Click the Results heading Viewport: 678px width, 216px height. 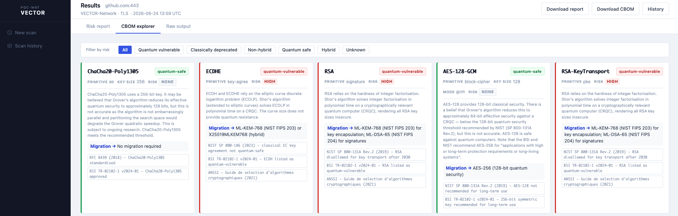coord(90,5)
